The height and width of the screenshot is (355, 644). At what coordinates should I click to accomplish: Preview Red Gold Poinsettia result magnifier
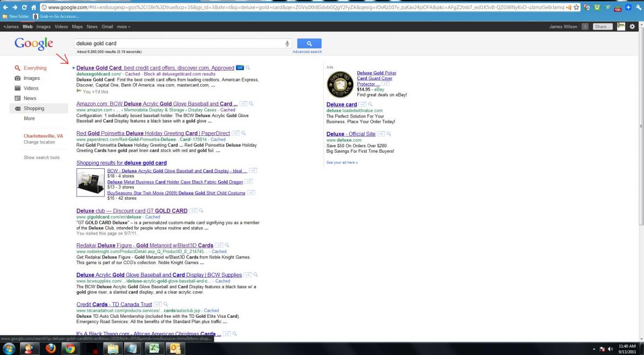point(243,133)
